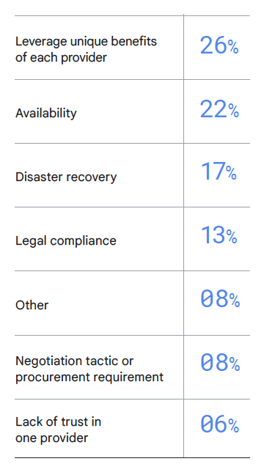The width and height of the screenshot is (264, 475).
Task: Click the Disaster recovery label
Action: pyautogui.click(x=66, y=177)
